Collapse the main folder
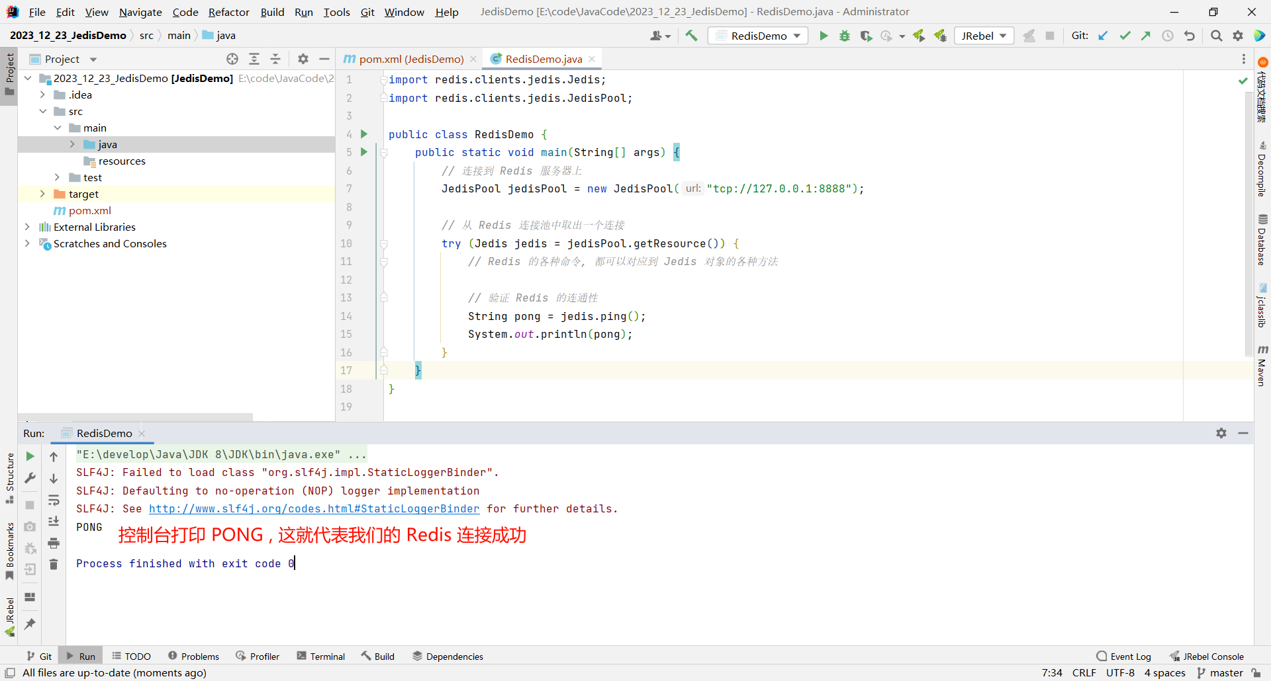 pos(58,128)
